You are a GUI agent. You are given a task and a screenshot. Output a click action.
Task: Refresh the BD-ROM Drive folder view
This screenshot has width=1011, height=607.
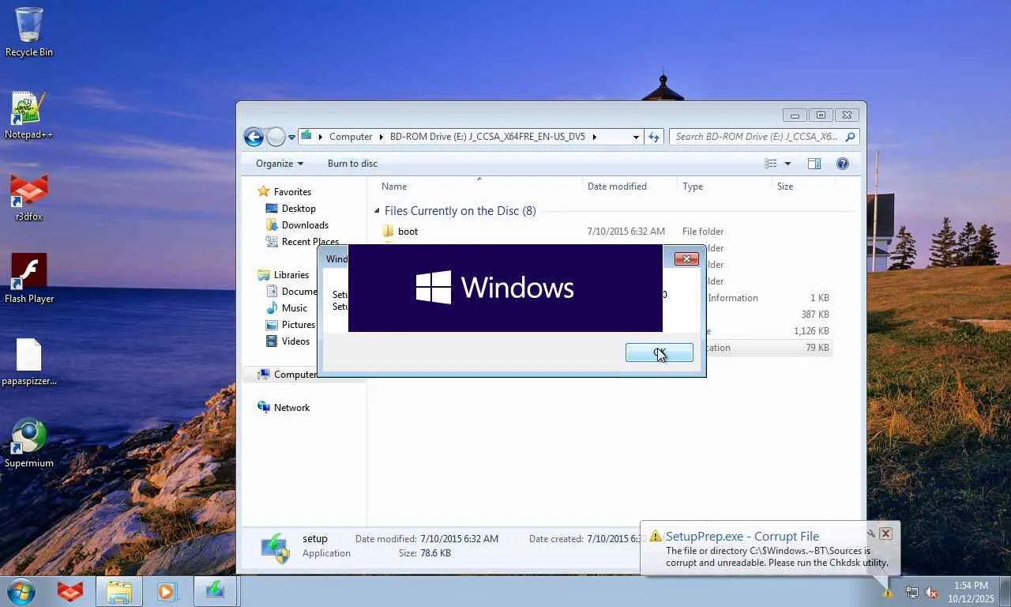(654, 137)
